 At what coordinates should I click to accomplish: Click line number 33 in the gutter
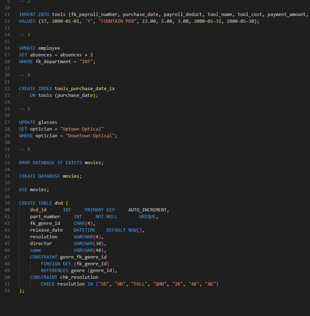click(7, 162)
